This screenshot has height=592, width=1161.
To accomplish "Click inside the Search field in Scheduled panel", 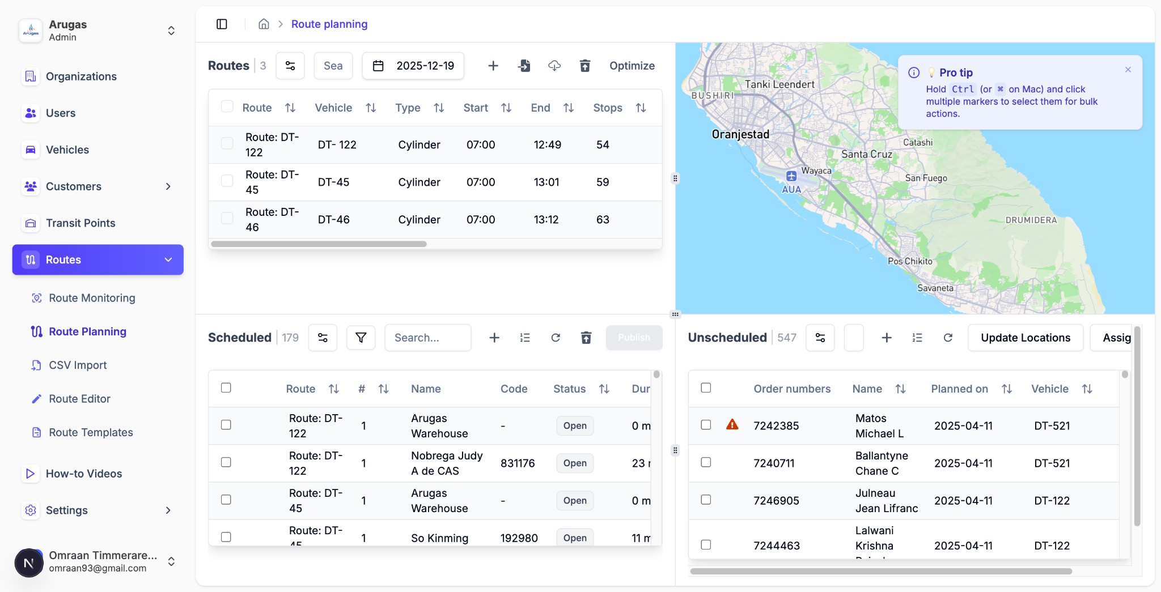I will coord(427,337).
